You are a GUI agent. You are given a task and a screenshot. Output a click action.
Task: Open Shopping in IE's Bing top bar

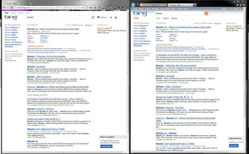(x=155, y=9)
